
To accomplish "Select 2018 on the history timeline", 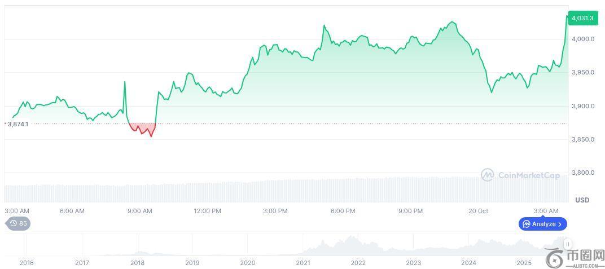I will 137,263.
